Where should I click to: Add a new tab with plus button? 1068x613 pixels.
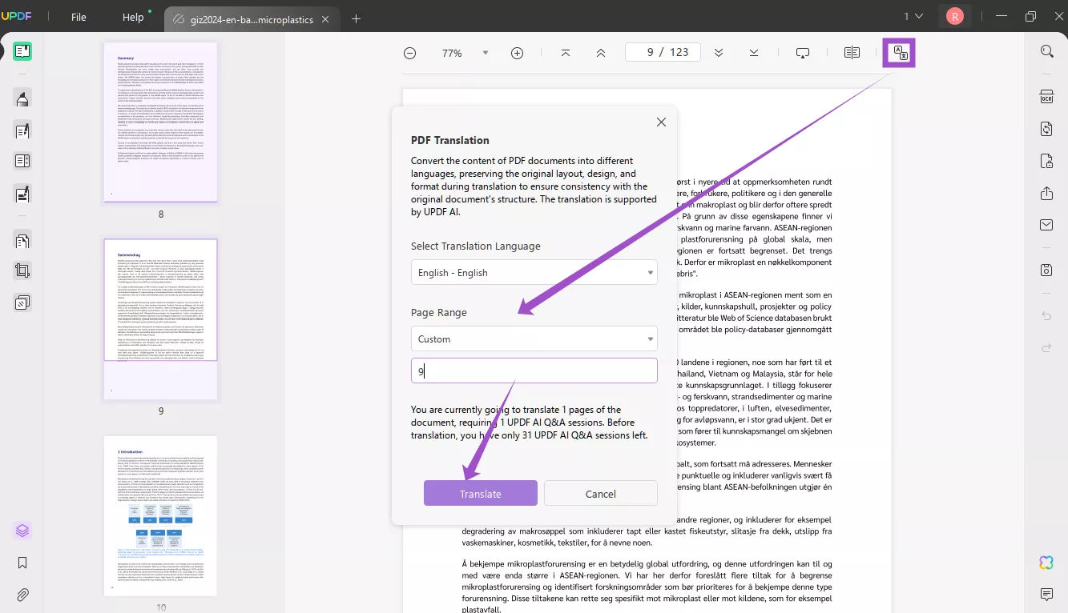pyautogui.click(x=357, y=18)
